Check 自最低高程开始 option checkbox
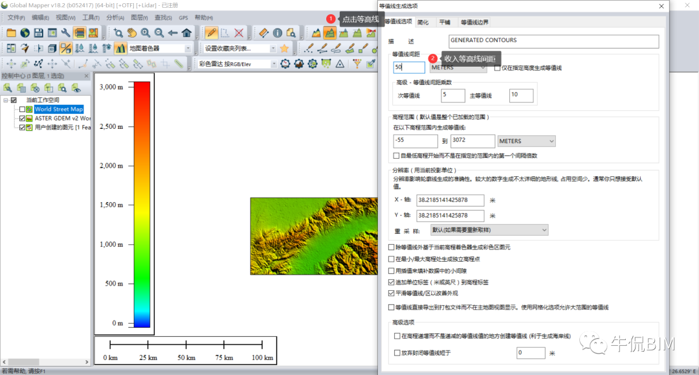The height and width of the screenshot is (375, 699). pos(396,155)
